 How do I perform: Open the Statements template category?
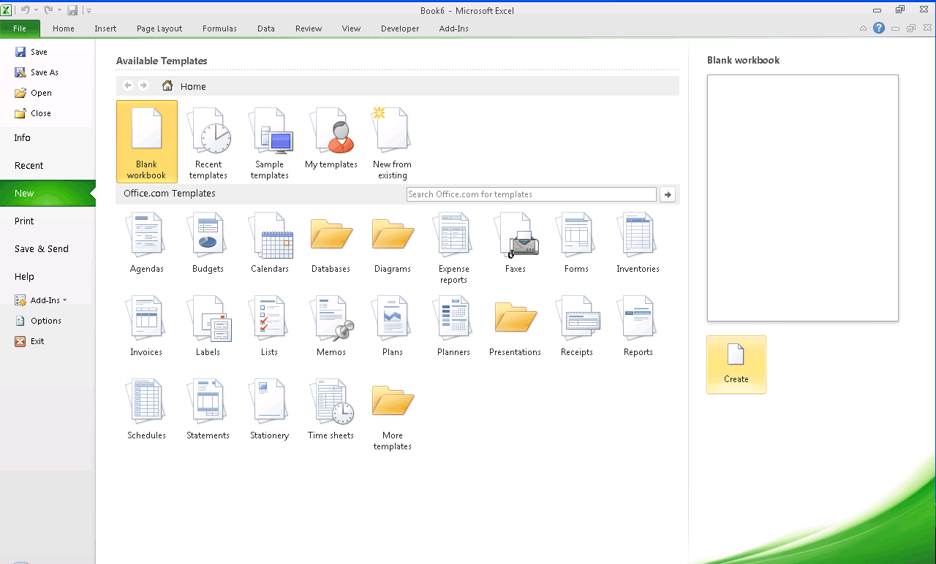coord(208,408)
